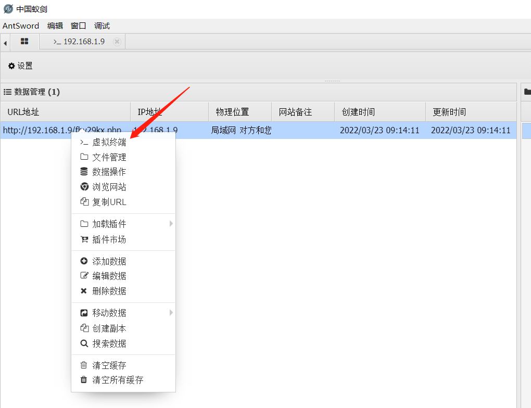Click the plus icon beside 添加数据
This screenshot has width=531, height=408.
pyautogui.click(x=84, y=261)
